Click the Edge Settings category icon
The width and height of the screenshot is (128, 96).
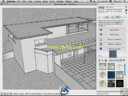coord(101,30)
